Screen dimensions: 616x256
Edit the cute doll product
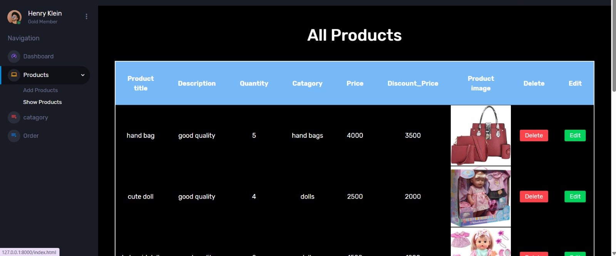pyautogui.click(x=575, y=196)
